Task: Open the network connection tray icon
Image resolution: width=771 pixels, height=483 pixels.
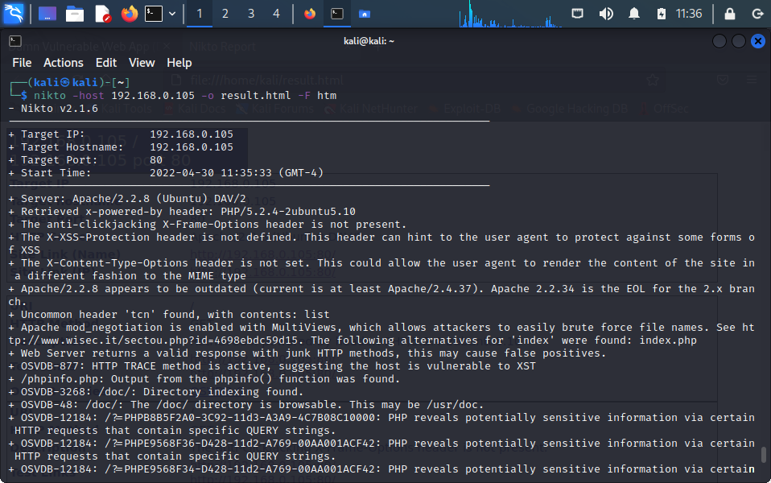Action: [x=577, y=13]
